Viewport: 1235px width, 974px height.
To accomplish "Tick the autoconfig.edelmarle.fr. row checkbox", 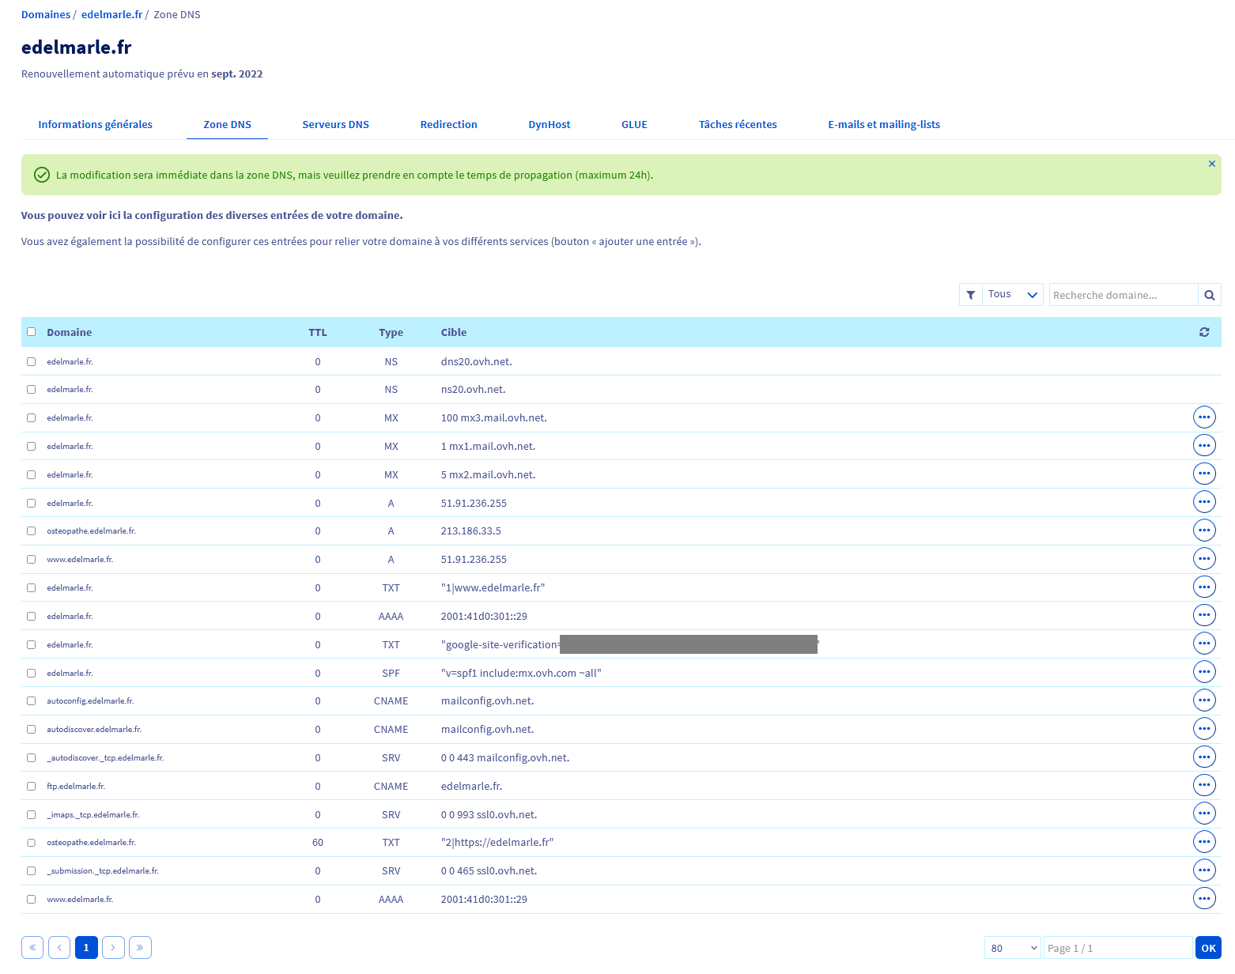I will click(32, 700).
